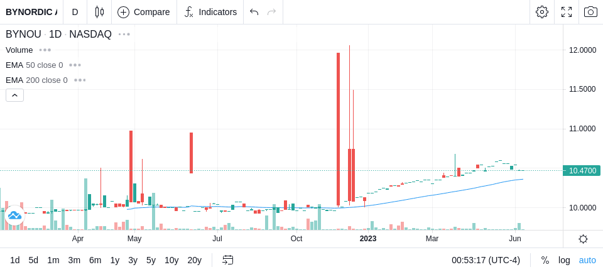
Task: Open Volume indicator more options
Action: tap(45, 50)
